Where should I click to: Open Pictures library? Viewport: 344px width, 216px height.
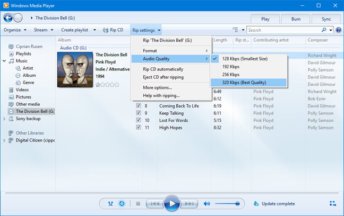click(x=23, y=97)
